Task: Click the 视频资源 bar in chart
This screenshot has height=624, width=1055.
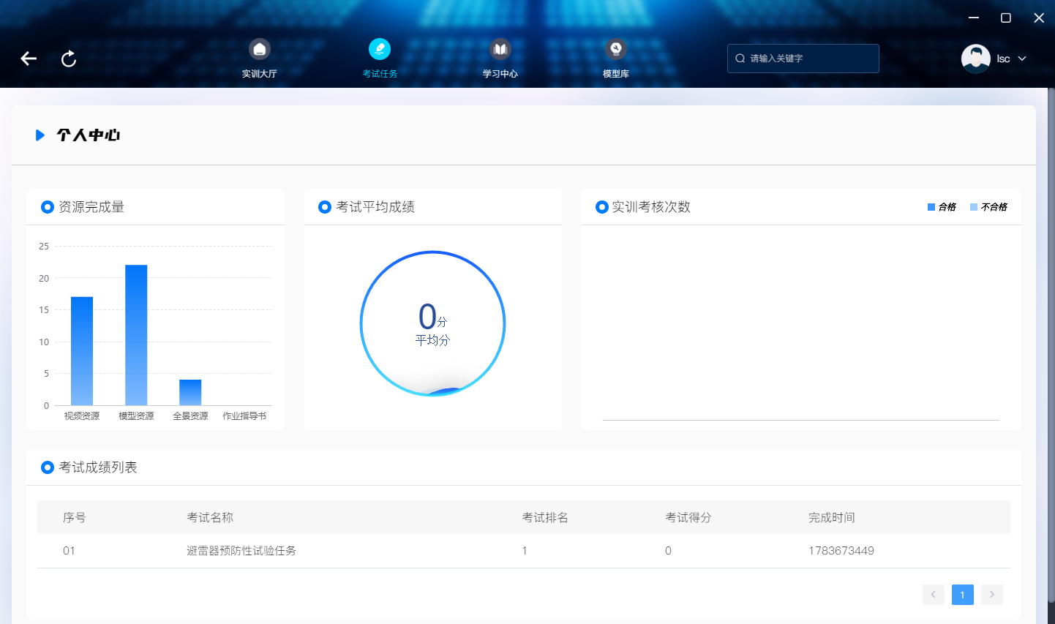Action: point(82,351)
